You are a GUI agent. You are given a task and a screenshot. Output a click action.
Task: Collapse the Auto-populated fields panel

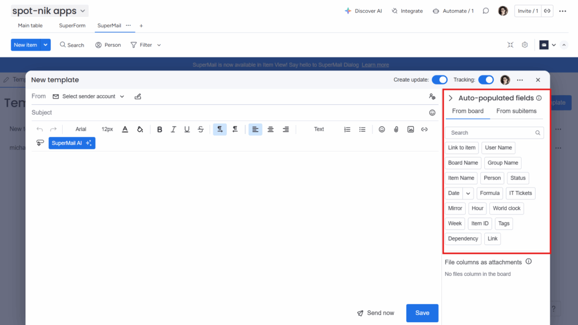450,98
